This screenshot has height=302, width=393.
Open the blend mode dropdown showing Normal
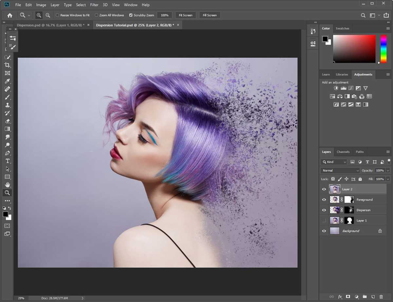[x=340, y=170]
